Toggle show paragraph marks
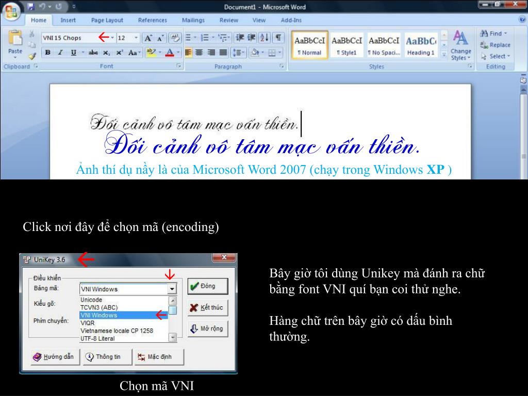The height and width of the screenshot is (396, 528). [278, 37]
